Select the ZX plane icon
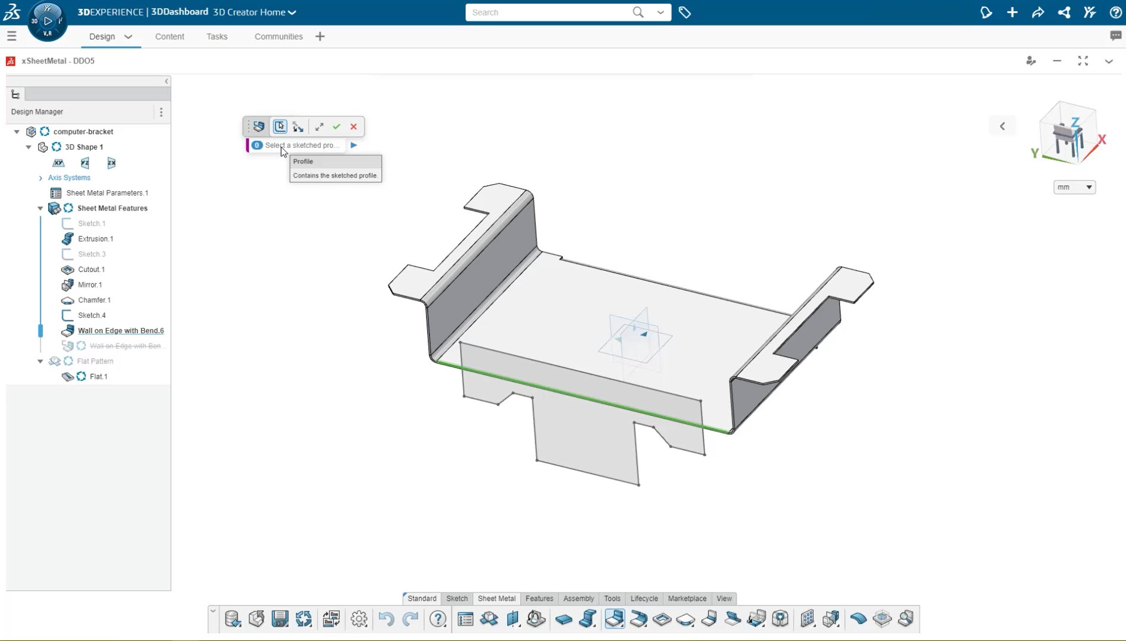Viewport: 1126px width, 641px height. coord(111,163)
